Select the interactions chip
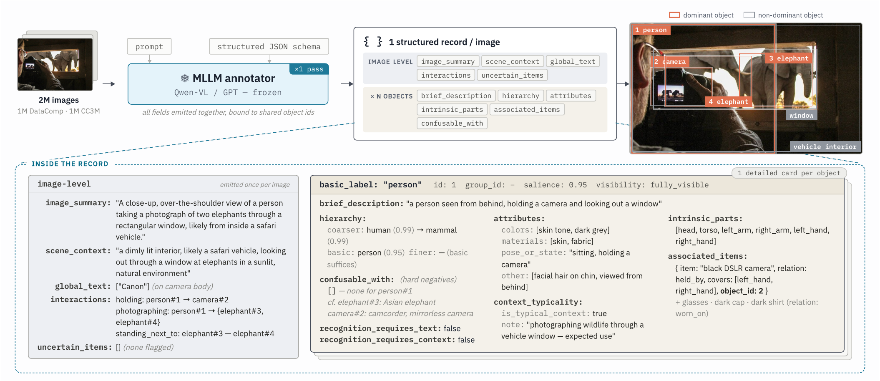This screenshot has width=880, height=381. (x=446, y=75)
